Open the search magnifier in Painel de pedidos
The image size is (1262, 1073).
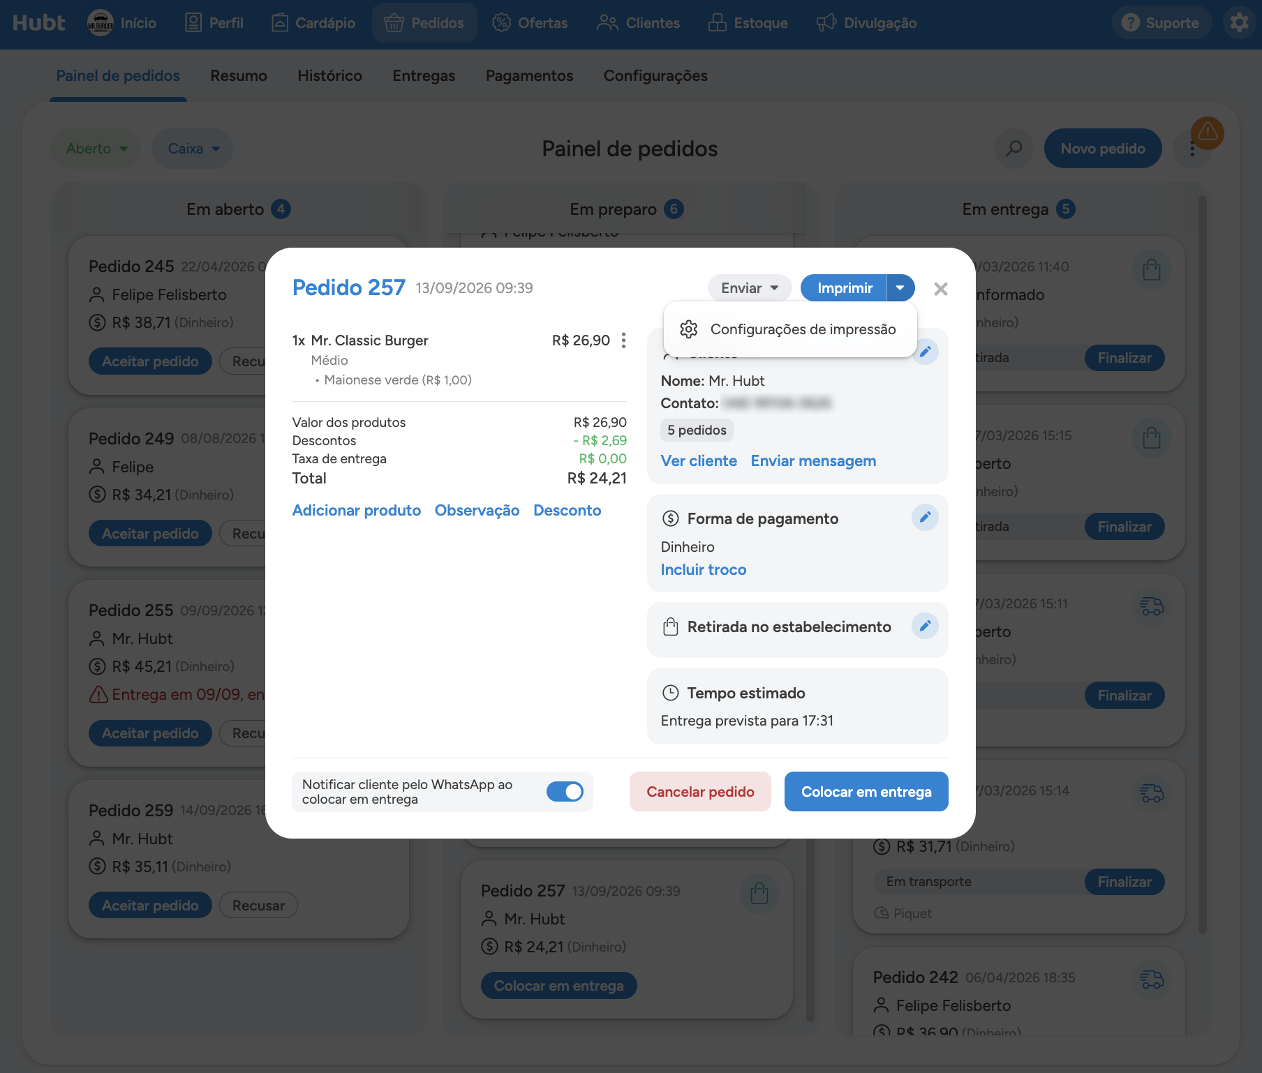(1014, 149)
